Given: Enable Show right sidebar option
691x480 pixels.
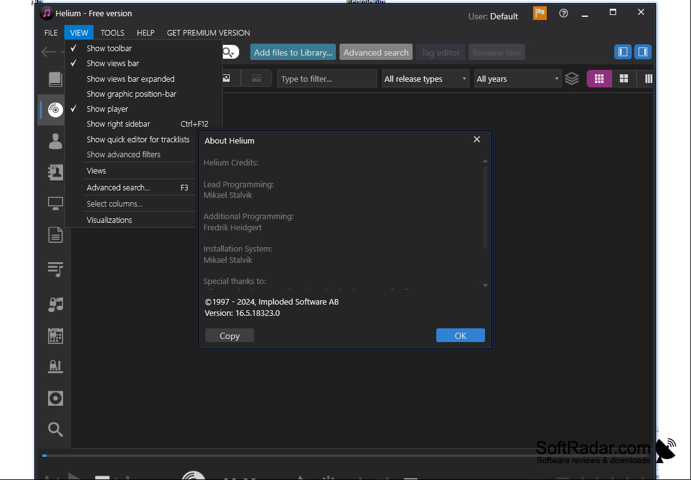Looking at the screenshot, I should coord(118,124).
